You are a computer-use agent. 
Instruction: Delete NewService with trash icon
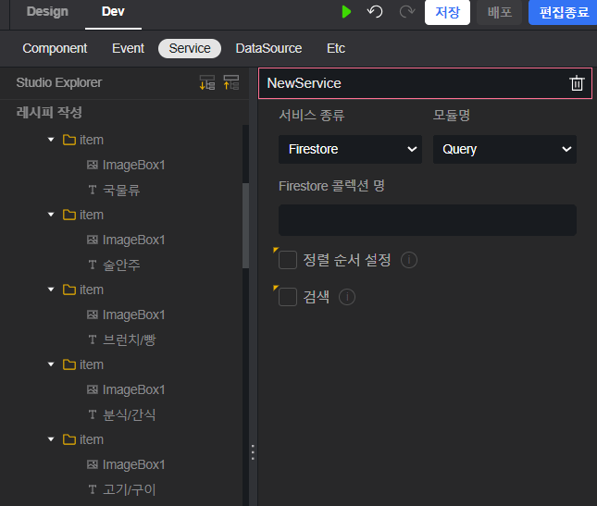point(577,83)
